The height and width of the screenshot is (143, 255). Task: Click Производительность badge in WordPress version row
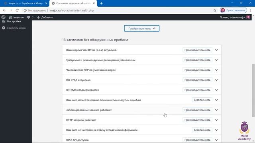pyautogui.click(x=197, y=50)
